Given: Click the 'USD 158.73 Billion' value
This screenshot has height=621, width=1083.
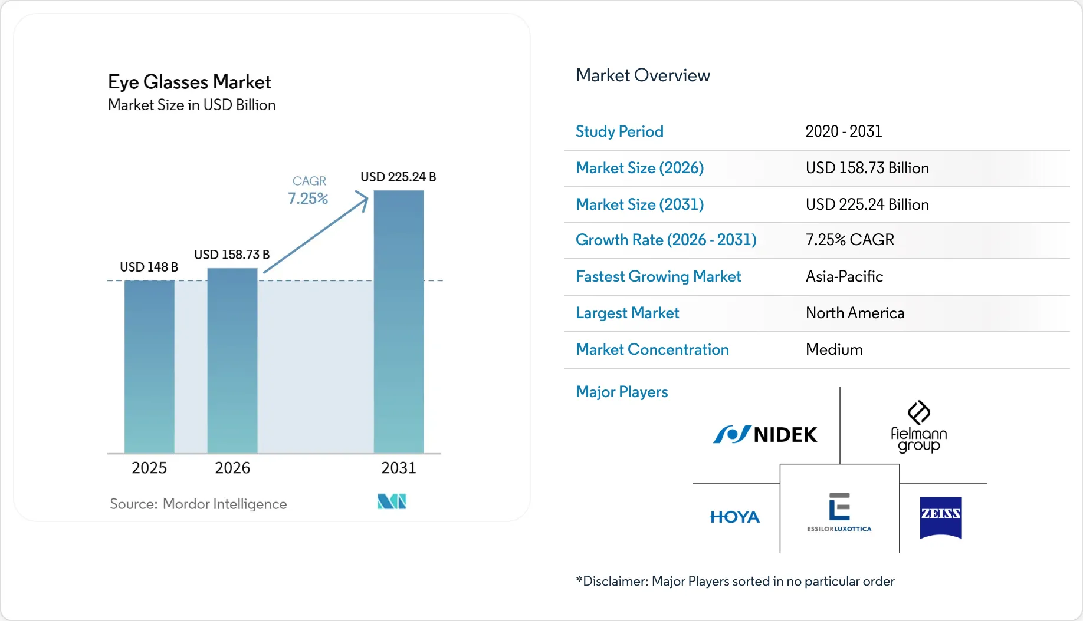Looking at the screenshot, I should (867, 168).
